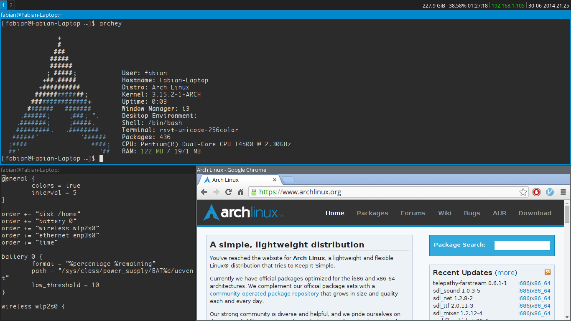Click the 'low_threshold = 10' config line
571x321 pixels.
point(65,285)
